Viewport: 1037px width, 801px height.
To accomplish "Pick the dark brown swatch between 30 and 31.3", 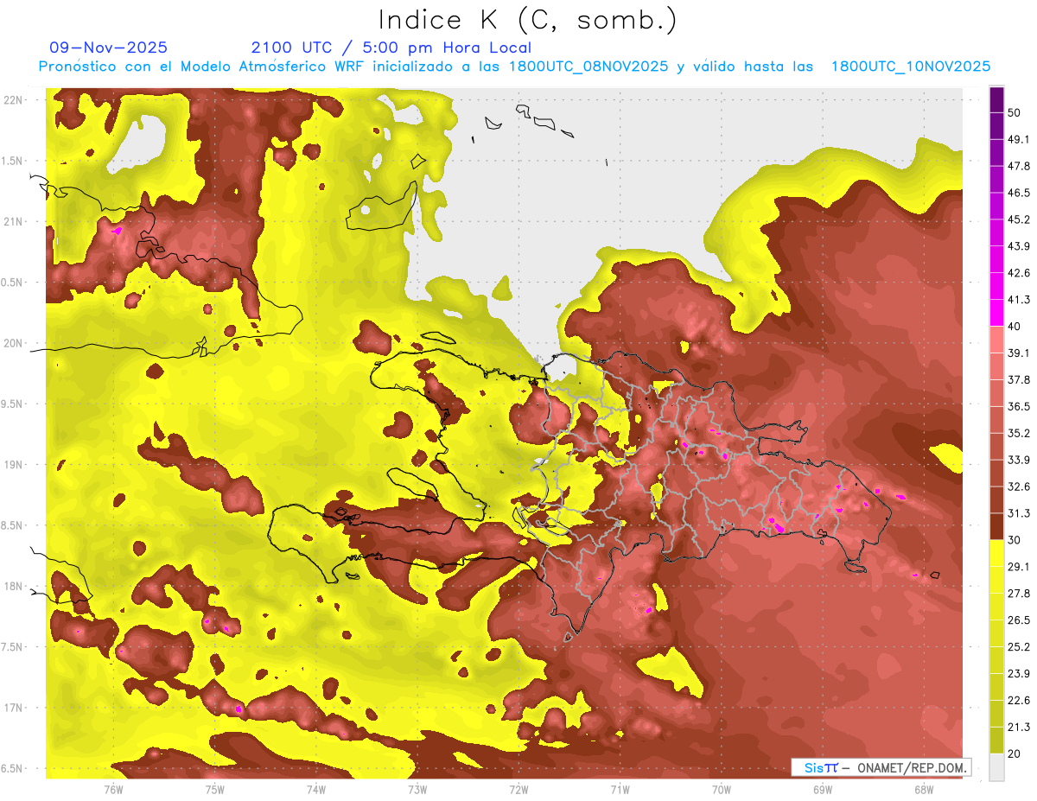I will 997,526.
